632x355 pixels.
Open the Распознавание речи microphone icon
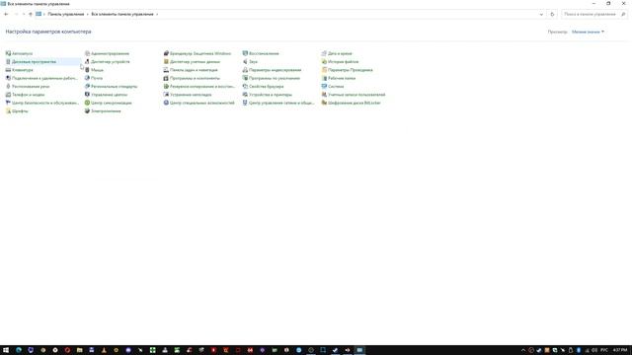8,87
